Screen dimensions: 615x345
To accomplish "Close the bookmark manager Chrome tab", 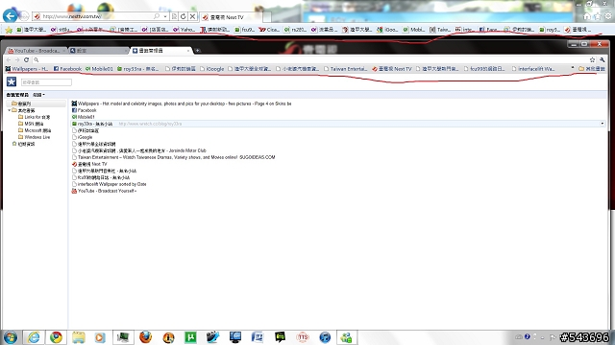I will coord(188,51).
